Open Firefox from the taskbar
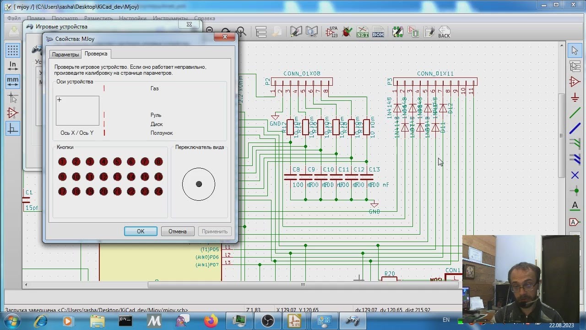 coord(212,321)
